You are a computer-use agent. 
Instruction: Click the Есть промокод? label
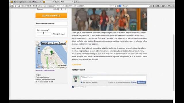click(43, 30)
